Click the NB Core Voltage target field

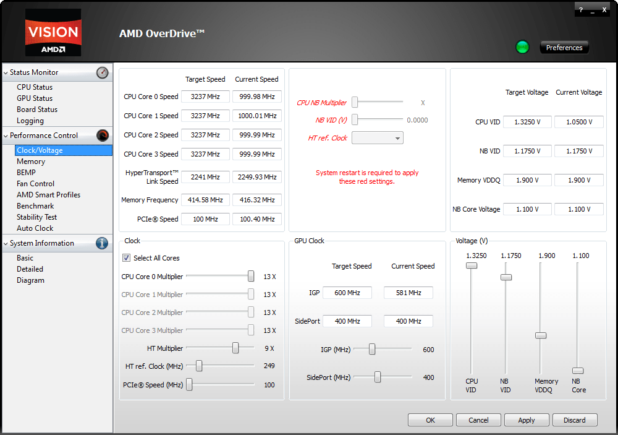(527, 209)
